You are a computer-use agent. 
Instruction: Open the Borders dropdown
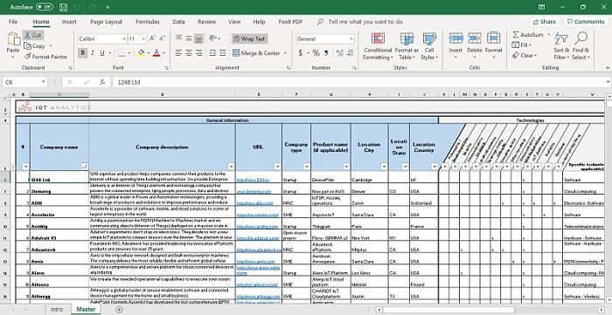click(x=130, y=52)
